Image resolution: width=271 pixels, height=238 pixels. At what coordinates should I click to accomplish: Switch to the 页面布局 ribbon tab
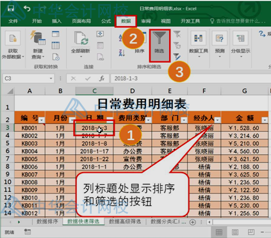click(x=81, y=21)
